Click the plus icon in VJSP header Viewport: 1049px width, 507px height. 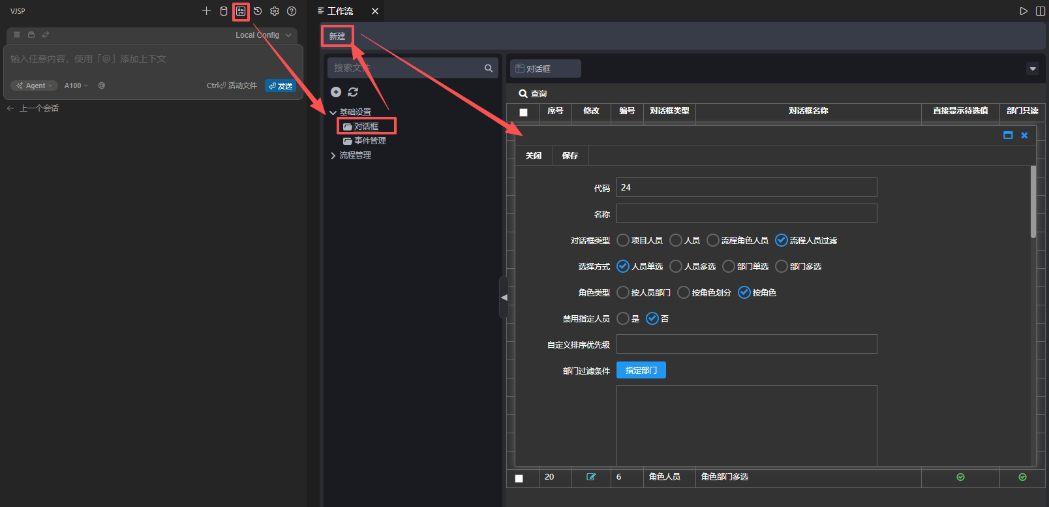pyautogui.click(x=206, y=11)
